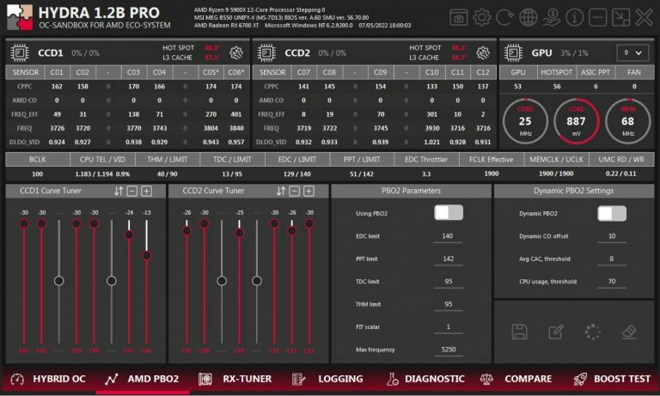
Task: Click the CCD2 chip icon
Action: point(266,53)
